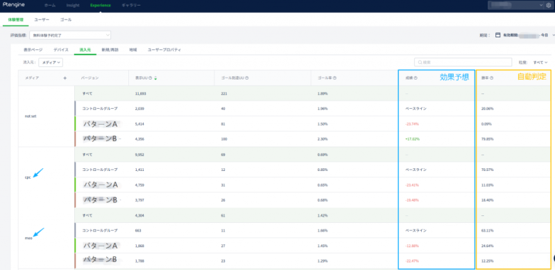Viewport: 555px width, 270px height.
Task: Click コントロールグループ in the not set group
Action: 100,109
